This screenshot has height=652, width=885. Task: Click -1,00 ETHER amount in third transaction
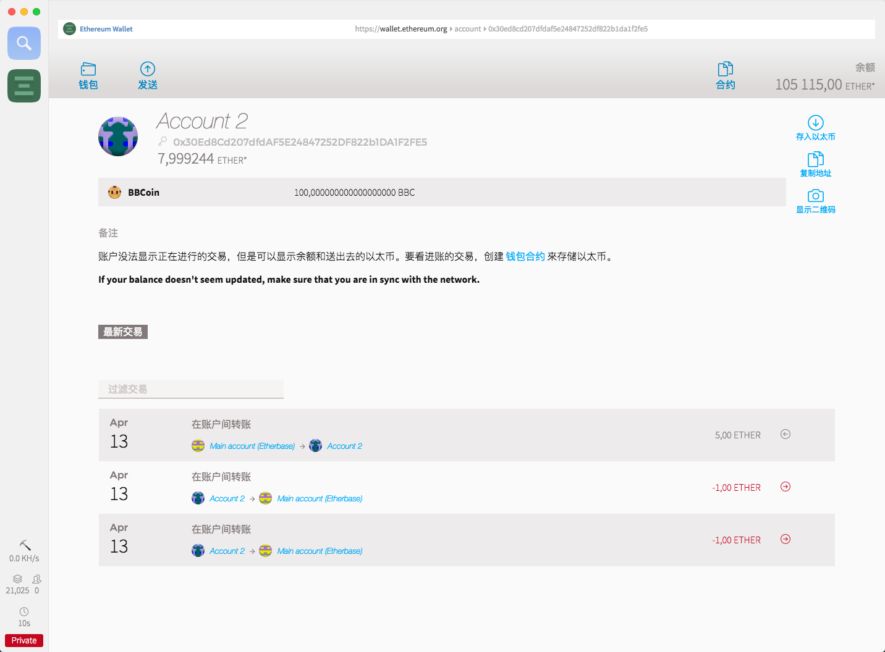tap(736, 540)
